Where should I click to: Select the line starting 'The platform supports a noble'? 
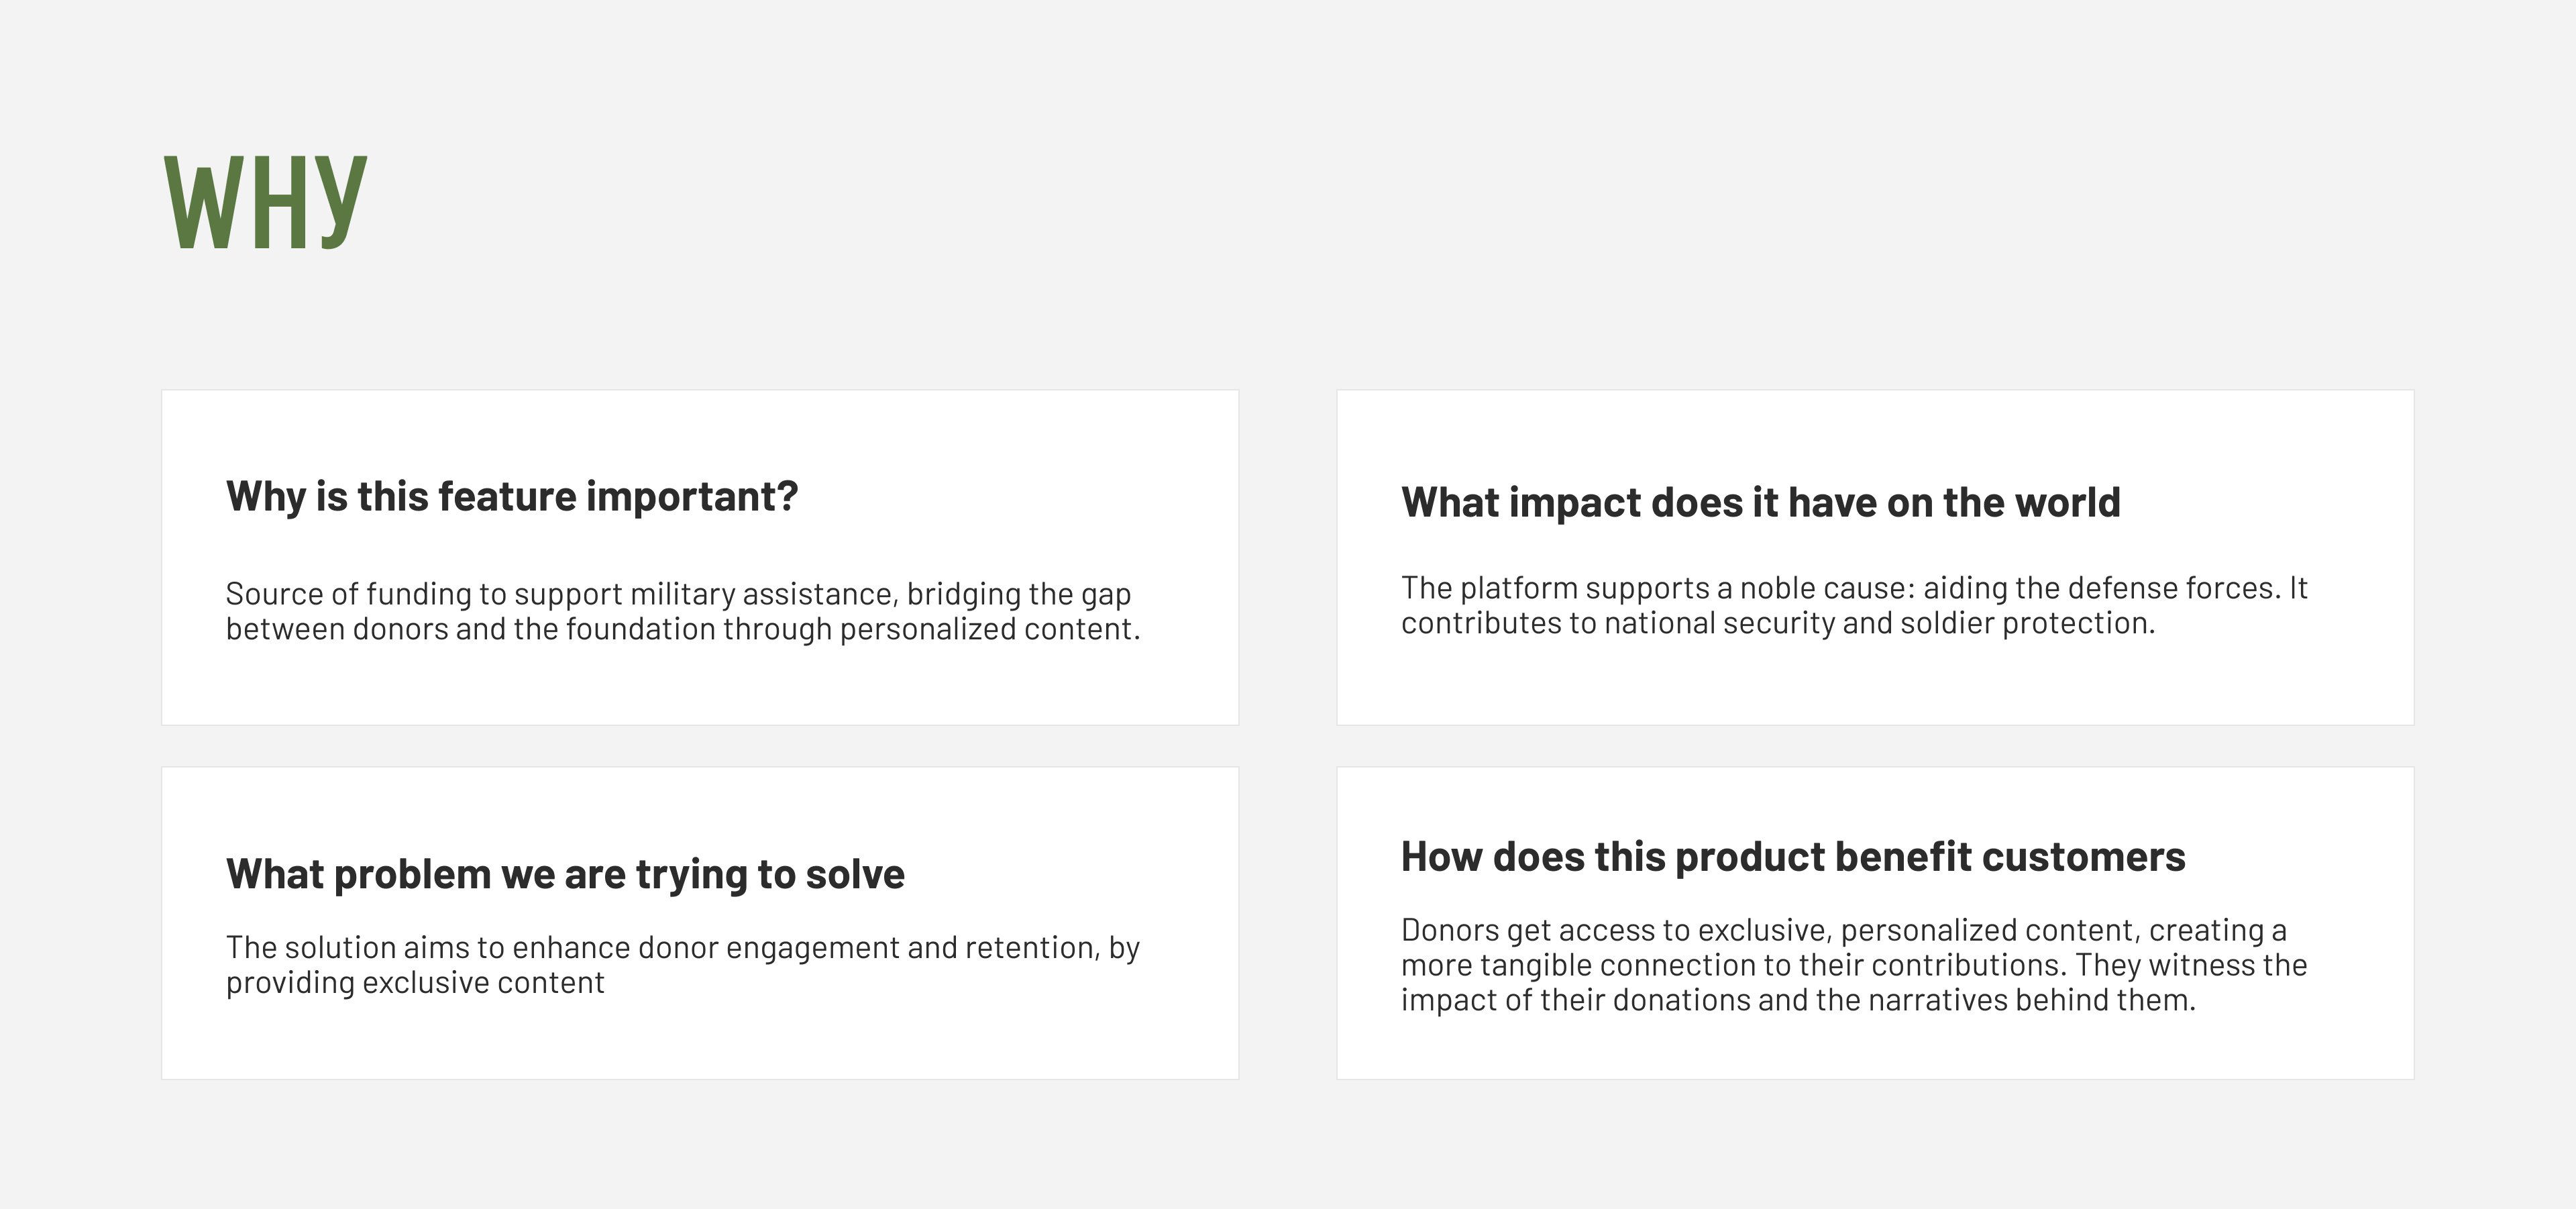click(x=1854, y=588)
